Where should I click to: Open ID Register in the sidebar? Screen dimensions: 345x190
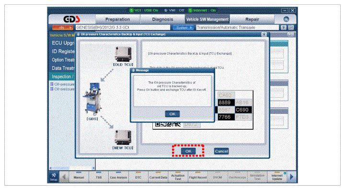pos(63,51)
